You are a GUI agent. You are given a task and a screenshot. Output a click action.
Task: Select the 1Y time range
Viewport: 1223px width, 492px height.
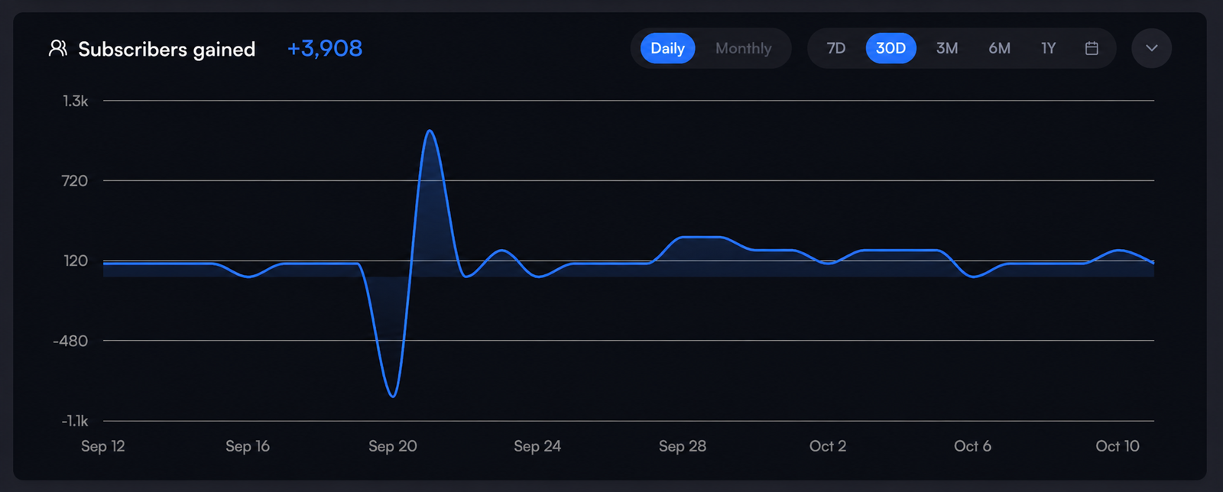coord(1048,48)
